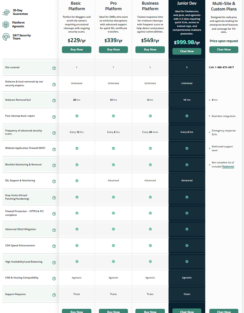Image resolution: width=244 pixels, height=313 pixels.
Task: Click top Buy Now under Basic Platform $229/yr
Action: (x=77, y=50)
